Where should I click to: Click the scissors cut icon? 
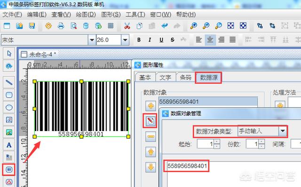(127, 26)
